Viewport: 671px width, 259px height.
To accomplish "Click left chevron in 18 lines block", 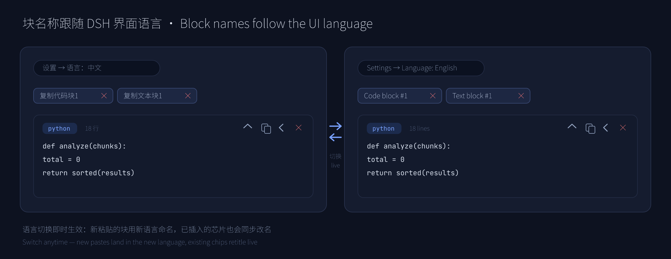I will tap(606, 128).
